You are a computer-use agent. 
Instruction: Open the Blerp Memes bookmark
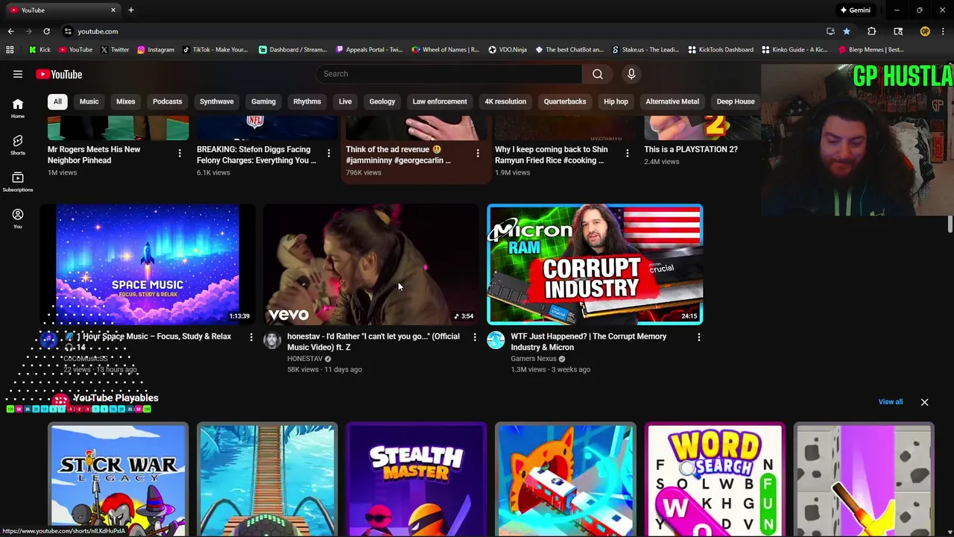click(x=871, y=50)
